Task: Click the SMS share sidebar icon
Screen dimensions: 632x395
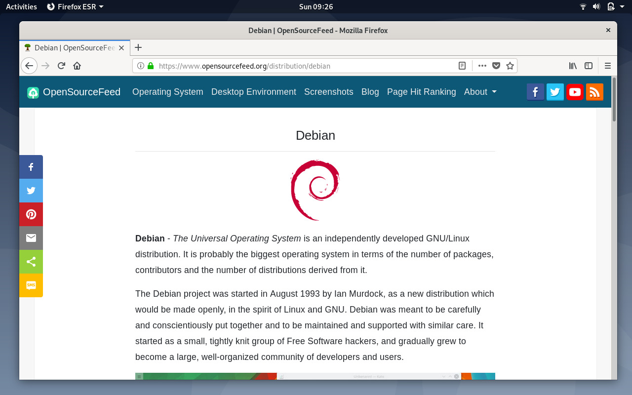Action: tap(31, 285)
